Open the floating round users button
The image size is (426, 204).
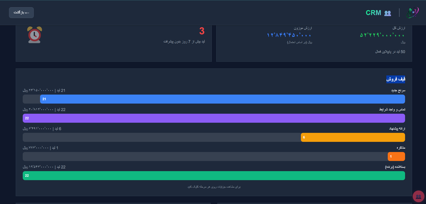pyautogui.click(x=418, y=197)
